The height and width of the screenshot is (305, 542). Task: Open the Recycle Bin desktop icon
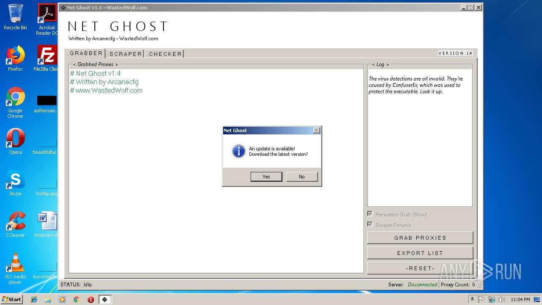click(x=15, y=17)
